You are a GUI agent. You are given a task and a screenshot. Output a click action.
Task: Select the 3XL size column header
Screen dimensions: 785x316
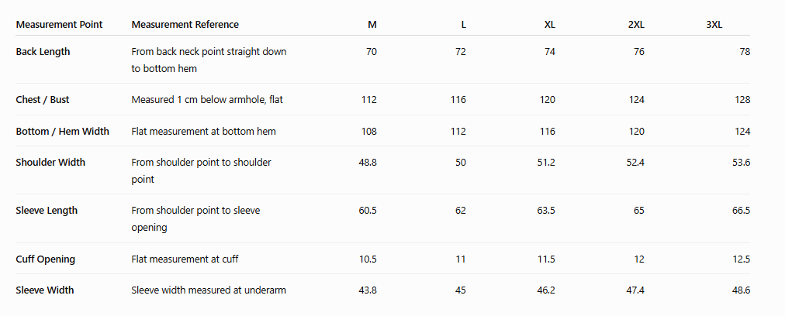click(x=714, y=25)
